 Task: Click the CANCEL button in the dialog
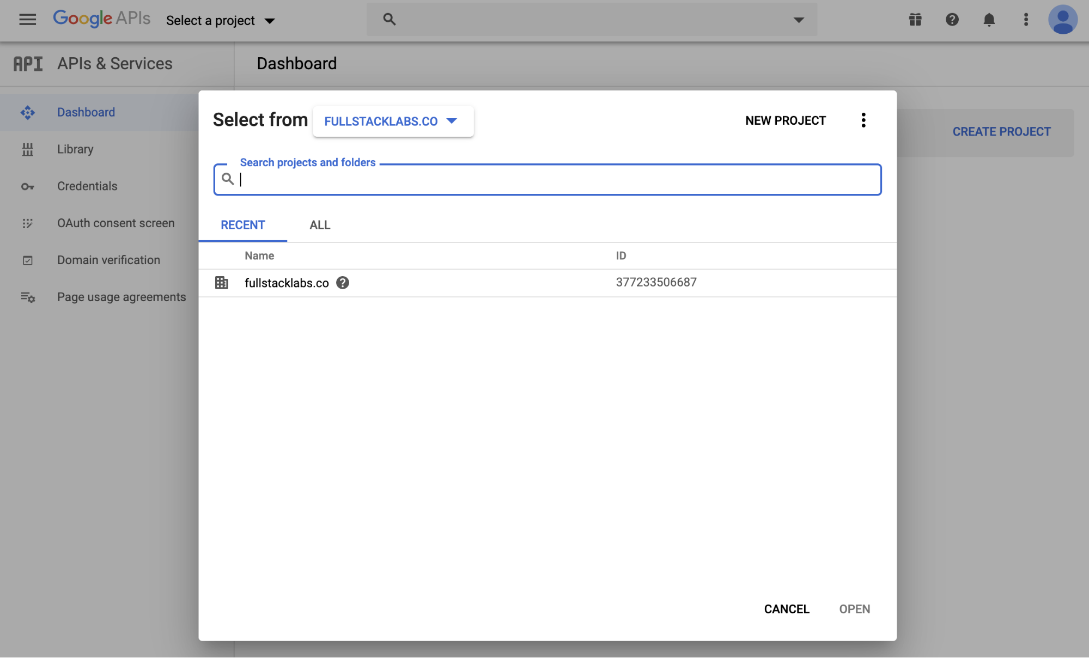(786, 609)
